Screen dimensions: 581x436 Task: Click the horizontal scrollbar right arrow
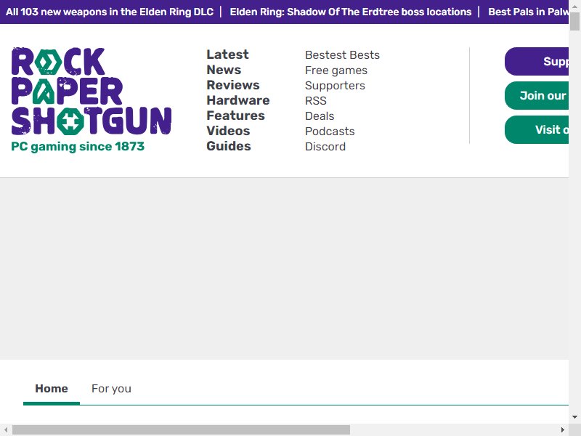tap(563, 429)
